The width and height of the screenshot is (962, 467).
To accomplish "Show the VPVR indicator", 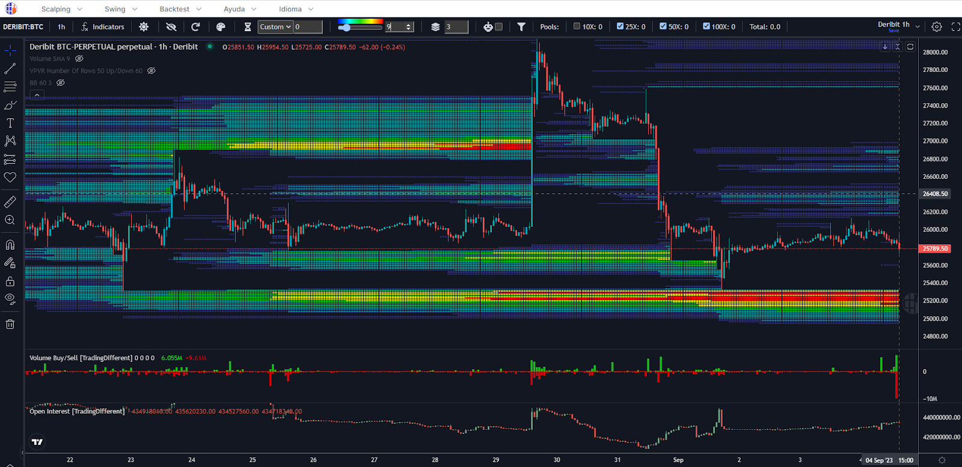I will [152, 71].
